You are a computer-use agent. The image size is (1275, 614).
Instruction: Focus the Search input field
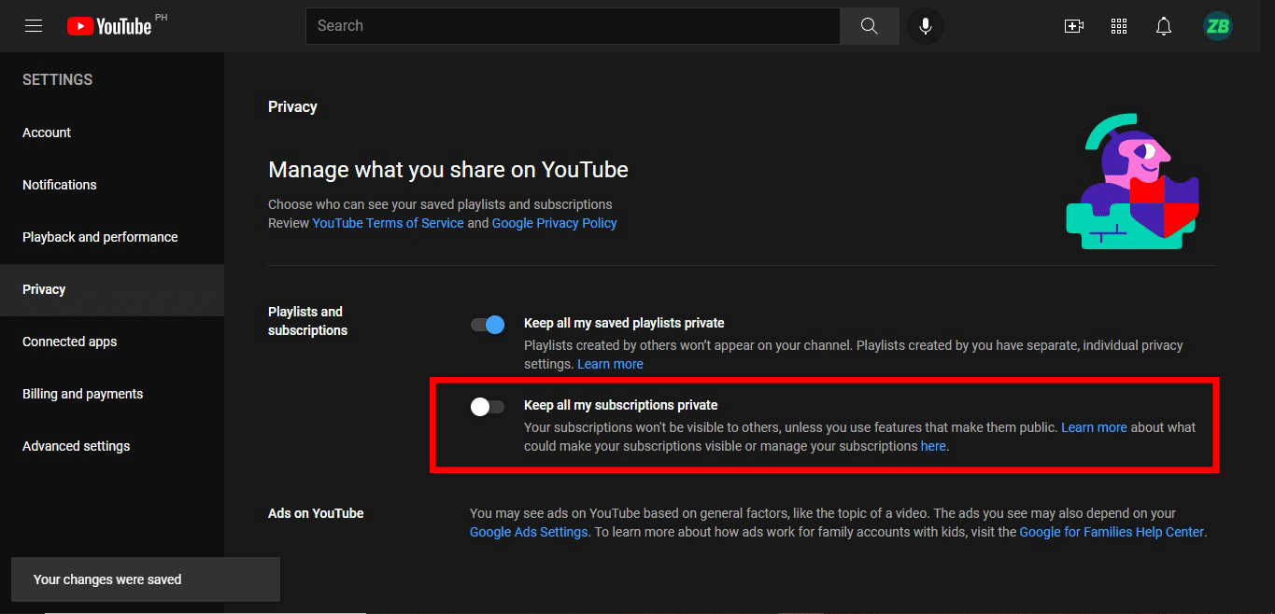(x=573, y=26)
